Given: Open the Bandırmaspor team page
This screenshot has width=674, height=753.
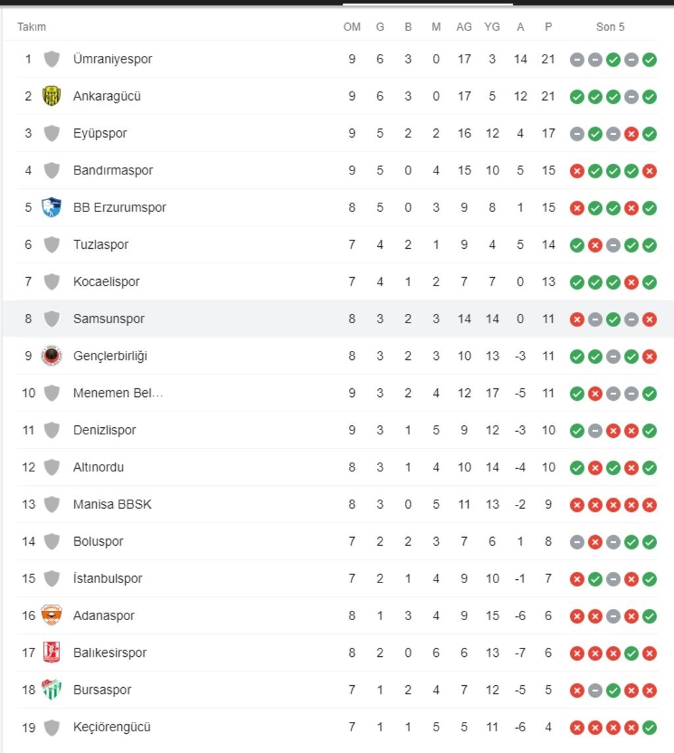Looking at the screenshot, I should click(113, 170).
